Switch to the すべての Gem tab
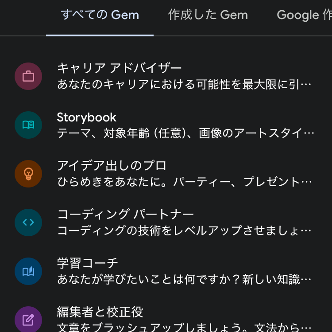 tap(100, 15)
